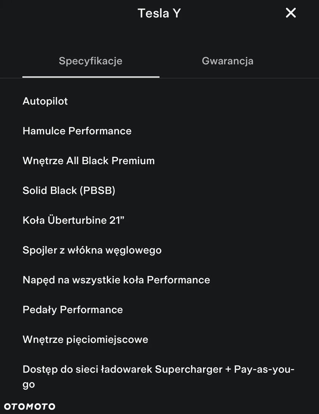The width and height of the screenshot is (319, 414).
Task: Click the Solid Black (PBSB) paint entry
Action: pyautogui.click(x=69, y=190)
